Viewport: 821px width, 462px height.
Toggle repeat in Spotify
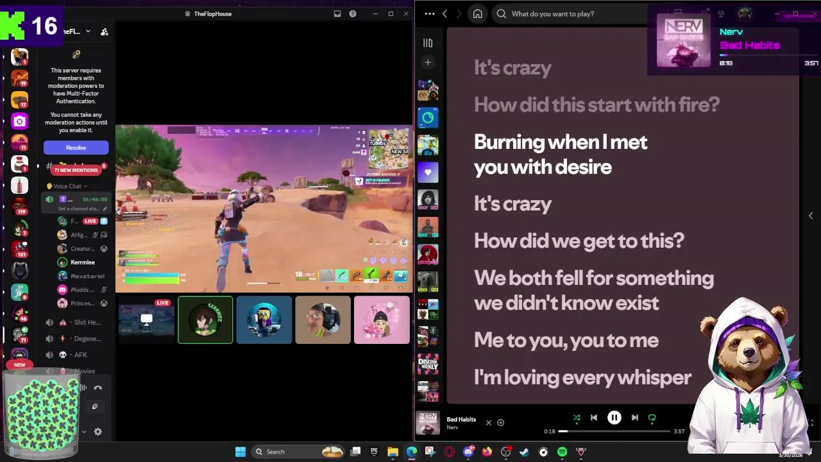point(652,418)
